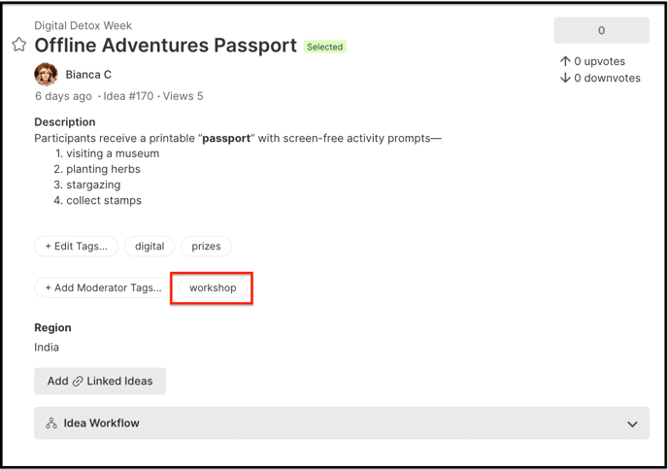
Task: Click the upvote arrow icon
Action: click(x=565, y=61)
